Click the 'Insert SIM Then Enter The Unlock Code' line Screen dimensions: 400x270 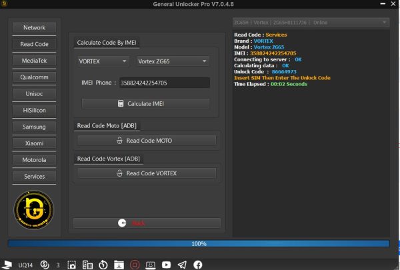click(x=282, y=78)
